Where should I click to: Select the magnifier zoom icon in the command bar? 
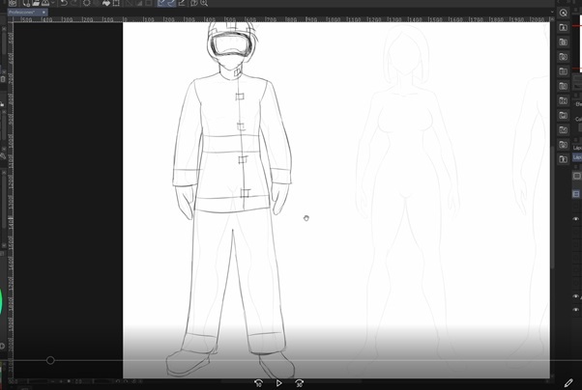click(x=204, y=3)
